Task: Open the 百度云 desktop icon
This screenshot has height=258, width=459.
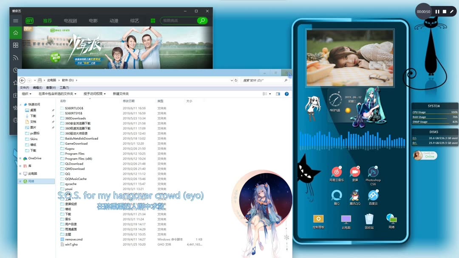Action: click(x=373, y=196)
